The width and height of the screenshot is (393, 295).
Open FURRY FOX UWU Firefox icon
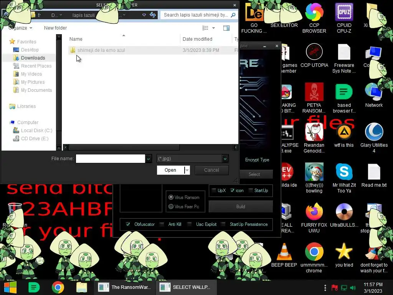314,218
